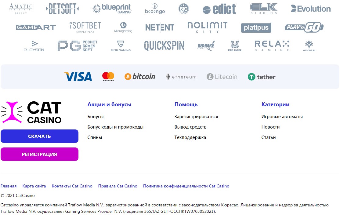
Task: Click the NetEnt provider logo
Action: tap(160, 27)
